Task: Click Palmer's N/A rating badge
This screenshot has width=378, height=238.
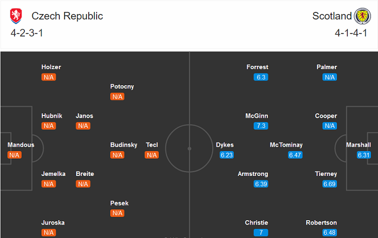Action: tap(329, 77)
